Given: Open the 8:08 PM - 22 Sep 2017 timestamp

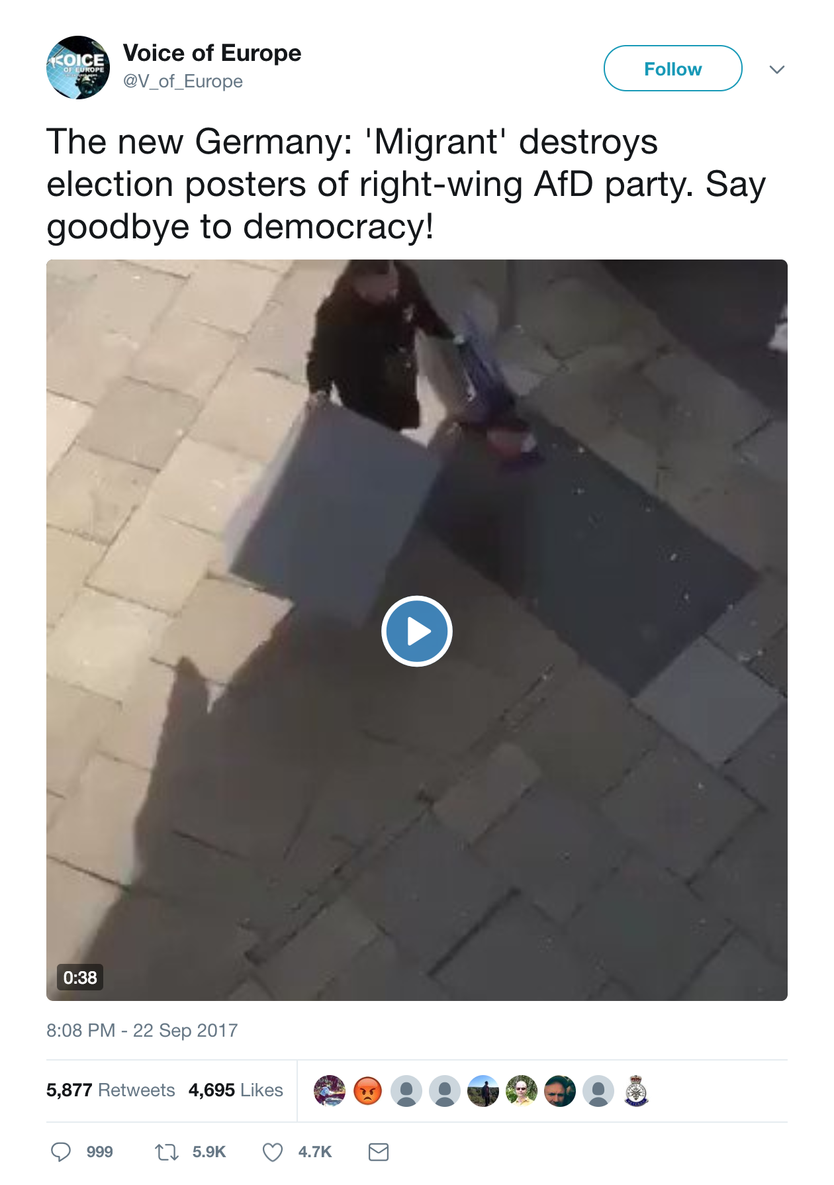Looking at the screenshot, I should click(142, 1030).
